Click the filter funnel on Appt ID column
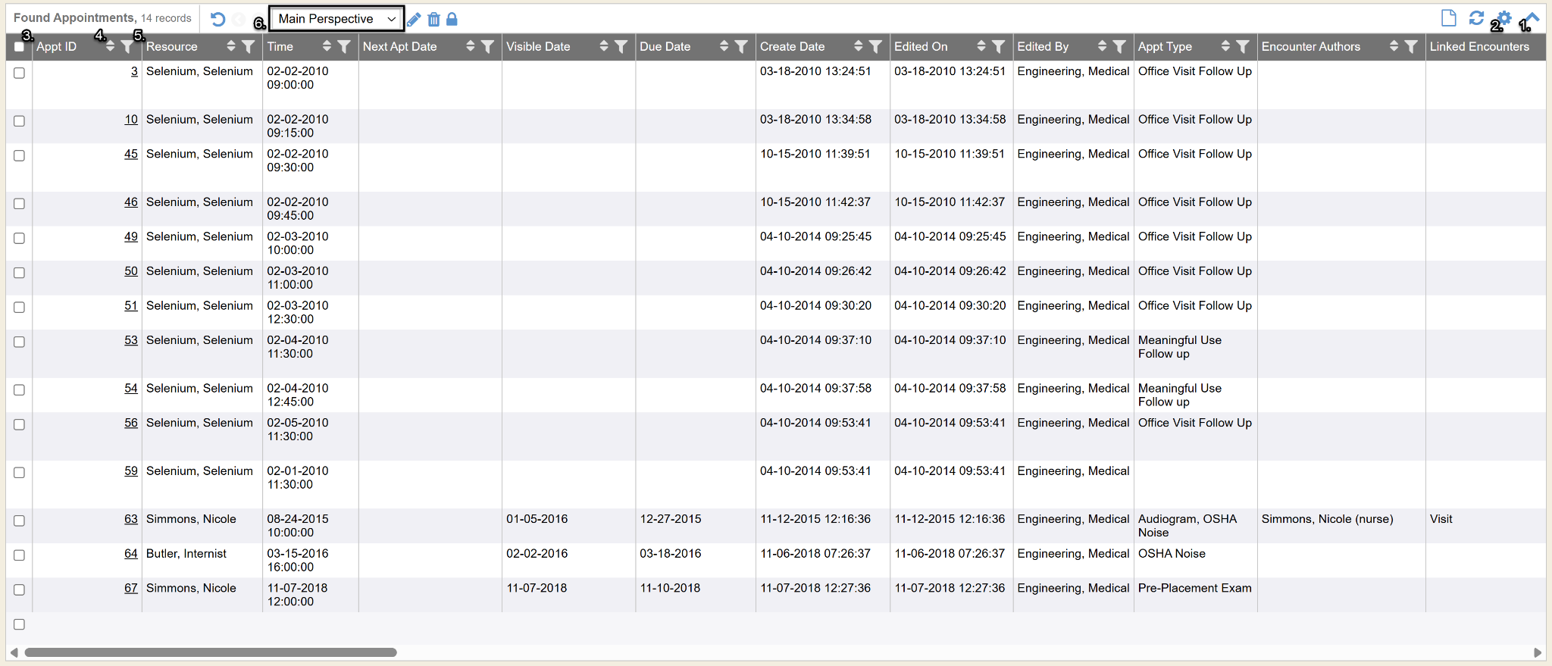This screenshot has height=666, width=1552. (x=127, y=47)
